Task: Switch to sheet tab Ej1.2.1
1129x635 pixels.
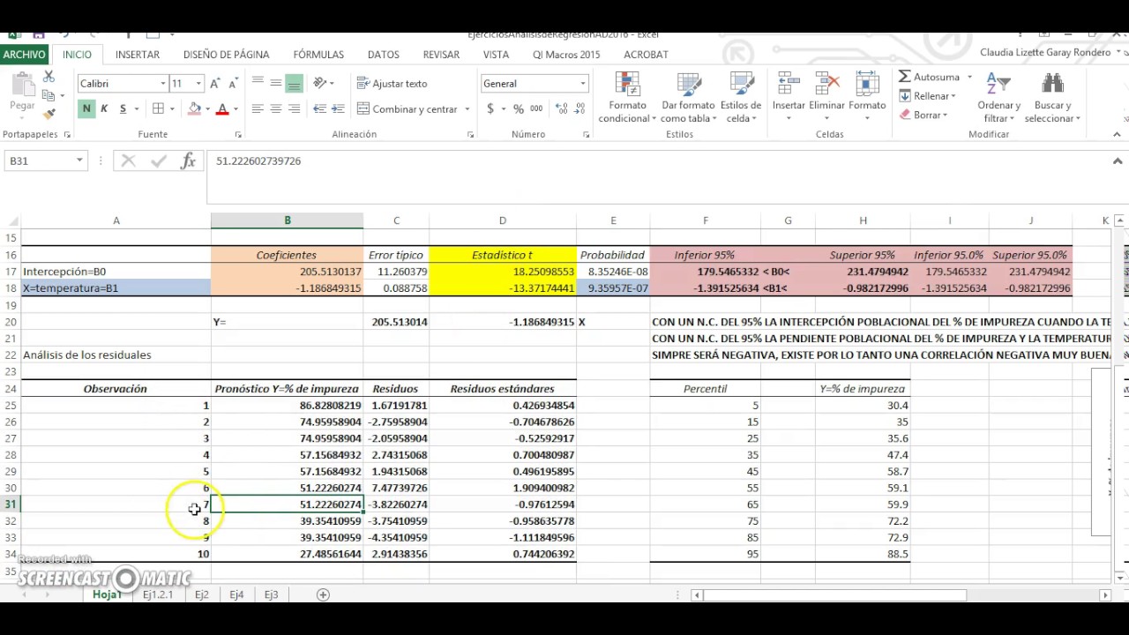Action: pyautogui.click(x=158, y=594)
